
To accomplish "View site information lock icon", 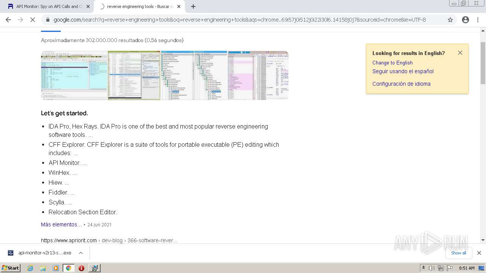I will click(x=47, y=20).
